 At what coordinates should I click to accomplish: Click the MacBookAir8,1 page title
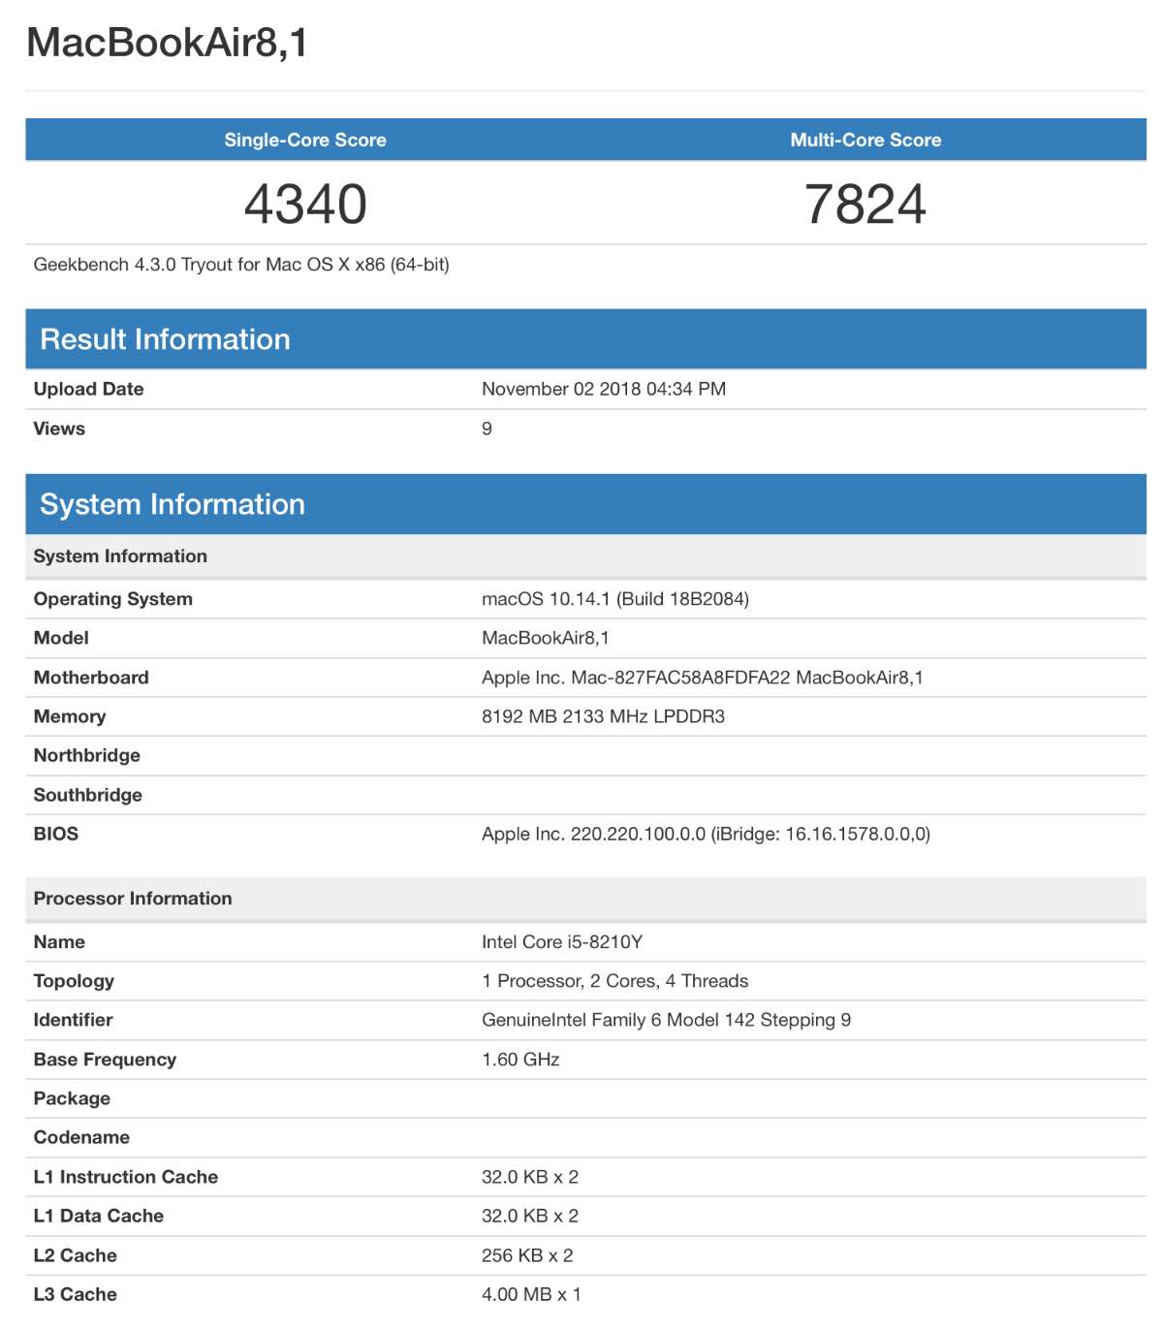coord(167,43)
